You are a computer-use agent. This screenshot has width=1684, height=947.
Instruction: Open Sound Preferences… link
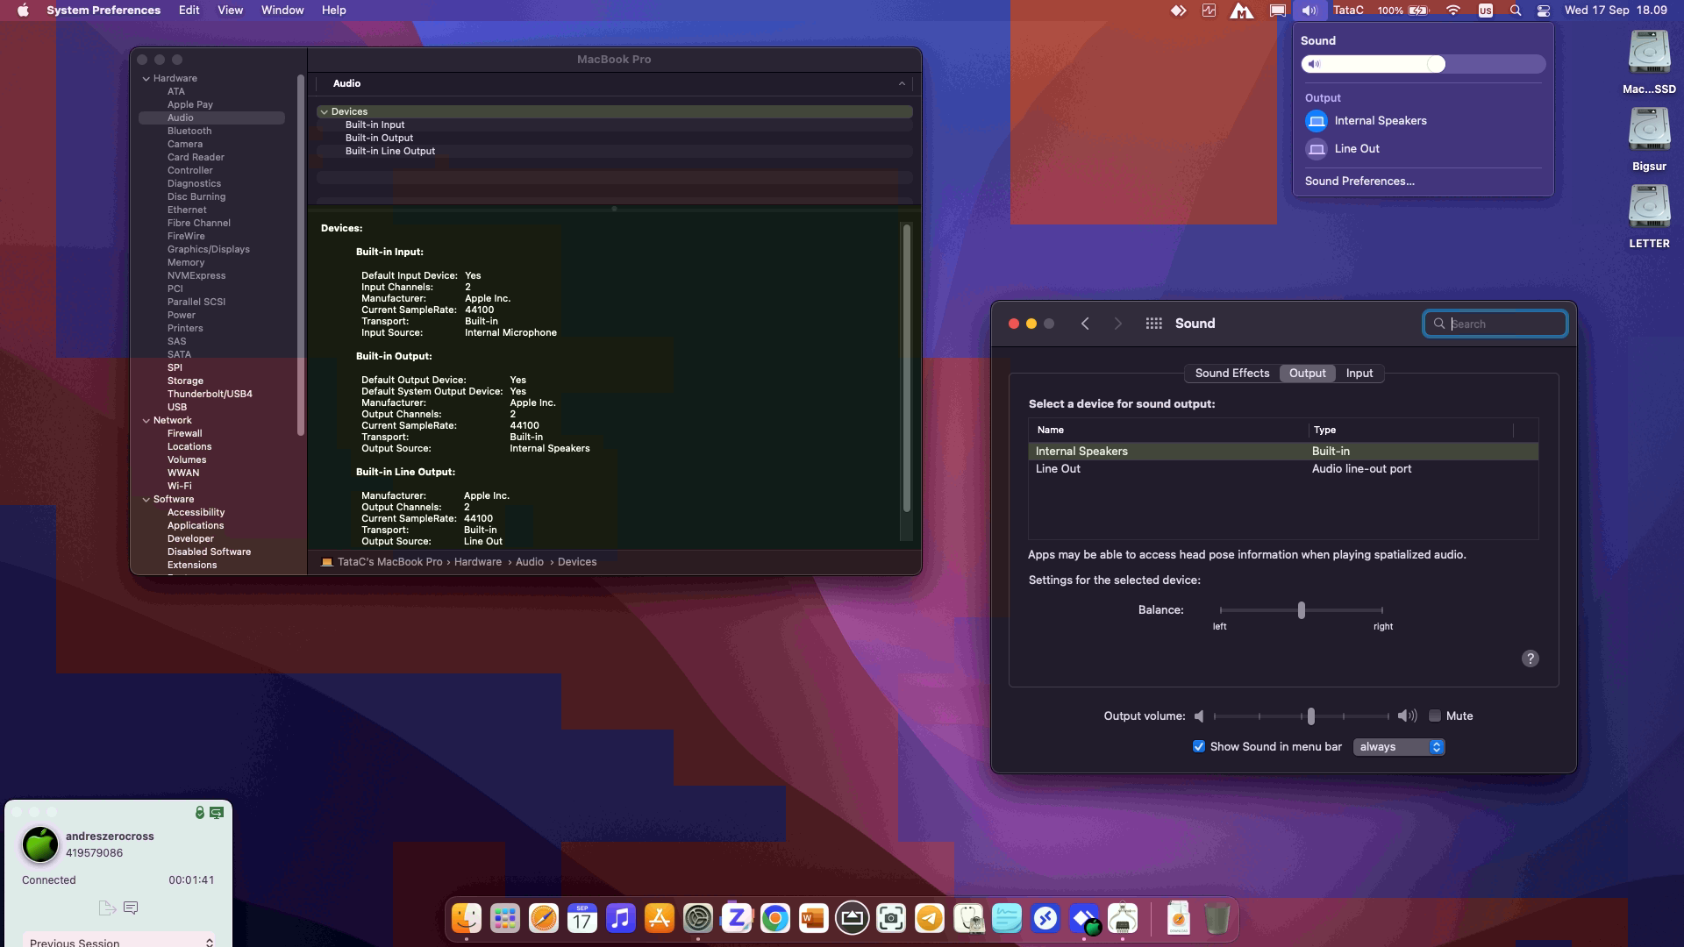point(1359,182)
